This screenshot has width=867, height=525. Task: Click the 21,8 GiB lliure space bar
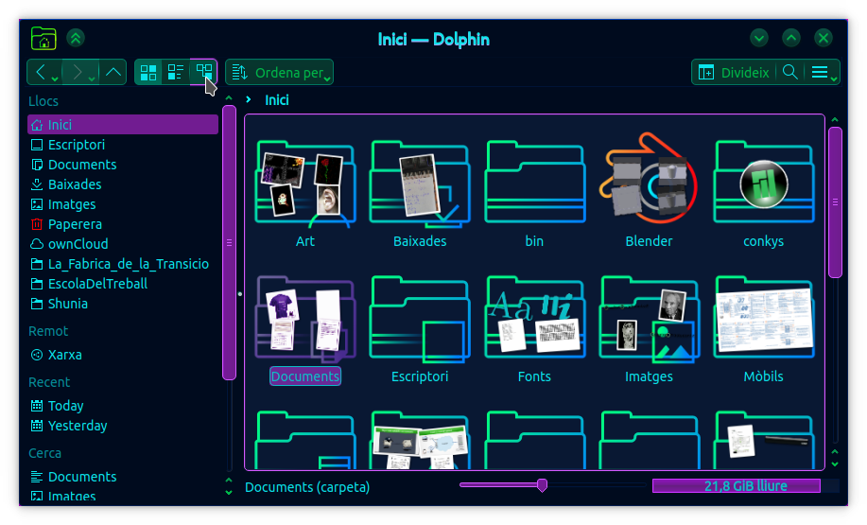tap(737, 485)
